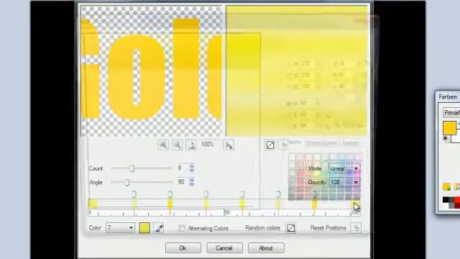Select the first color stop at ruler 0
This screenshot has width=460, height=259.
[93, 203]
